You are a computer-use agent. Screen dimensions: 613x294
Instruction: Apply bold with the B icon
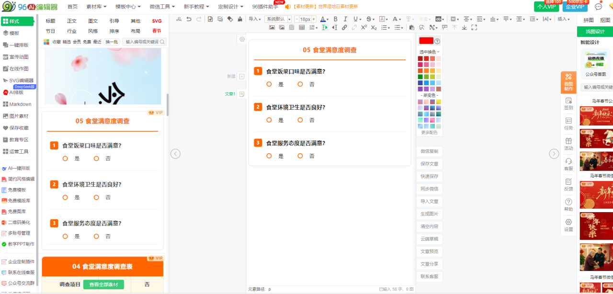point(335,19)
